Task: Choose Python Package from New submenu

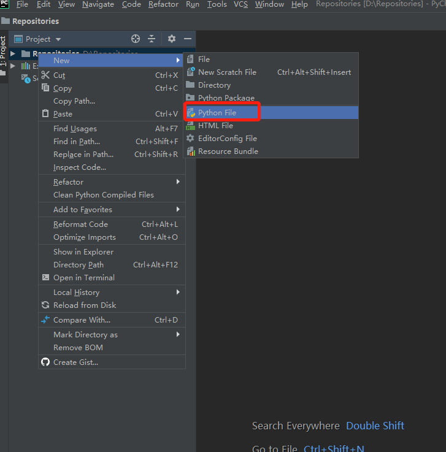Action: pyautogui.click(x=226, y=98)
